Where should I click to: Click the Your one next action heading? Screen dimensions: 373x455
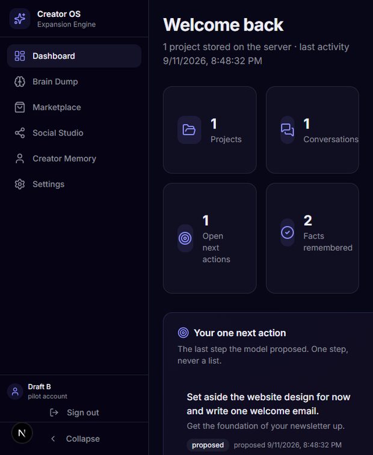[x=240, y=333]
